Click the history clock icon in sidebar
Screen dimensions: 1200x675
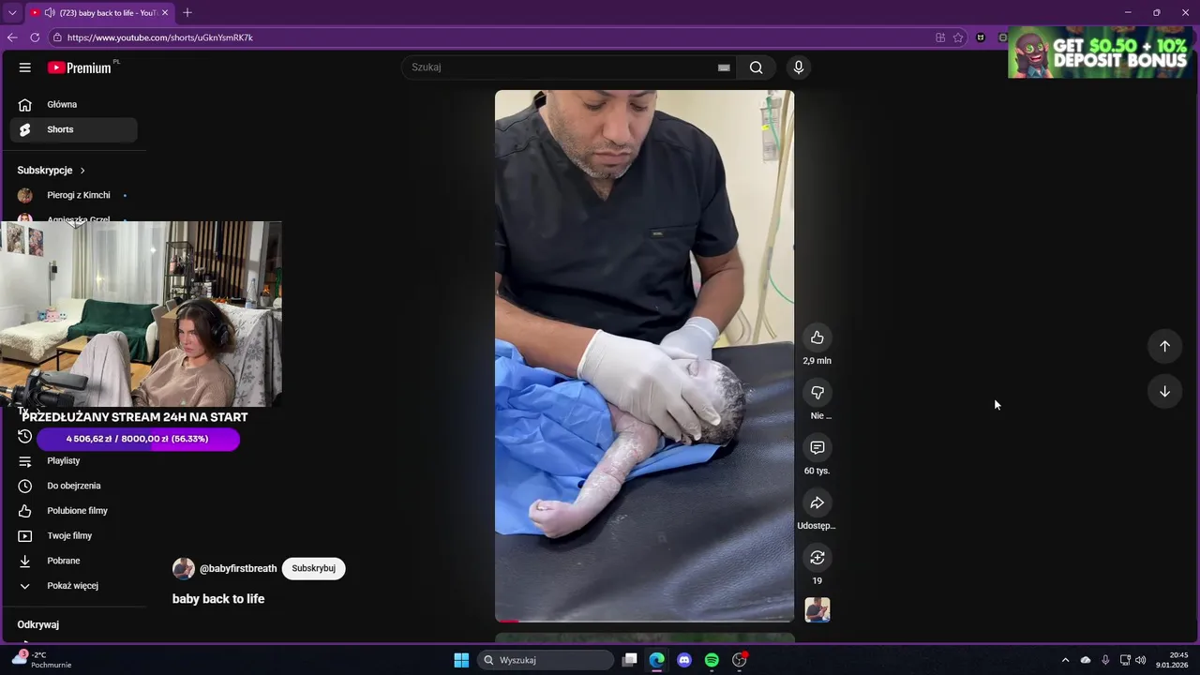(x=25, y=437)
